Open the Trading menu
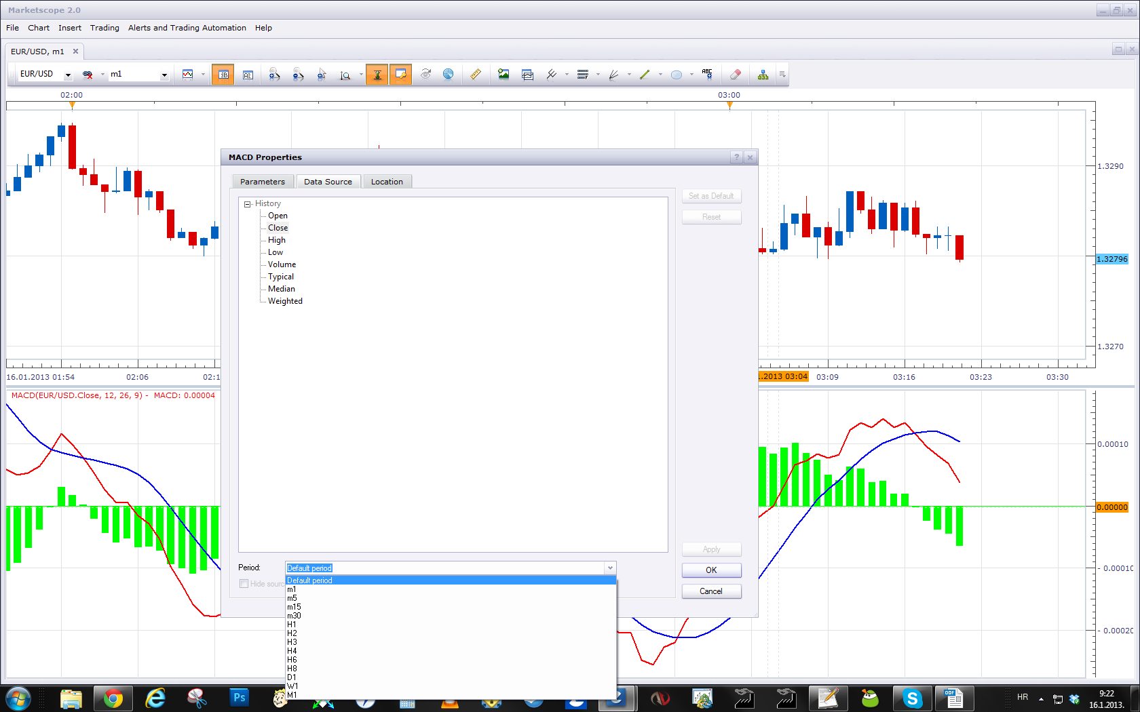This screenshot has width=1140, height=712. point(104,28)
